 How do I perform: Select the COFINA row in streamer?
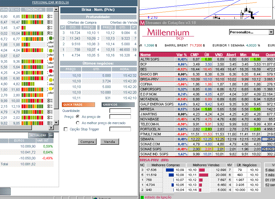point(207,84)
